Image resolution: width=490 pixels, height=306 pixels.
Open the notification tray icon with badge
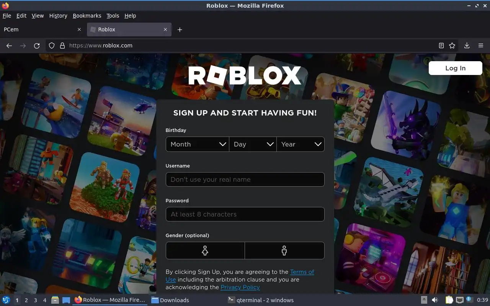[x=469, y=299]
